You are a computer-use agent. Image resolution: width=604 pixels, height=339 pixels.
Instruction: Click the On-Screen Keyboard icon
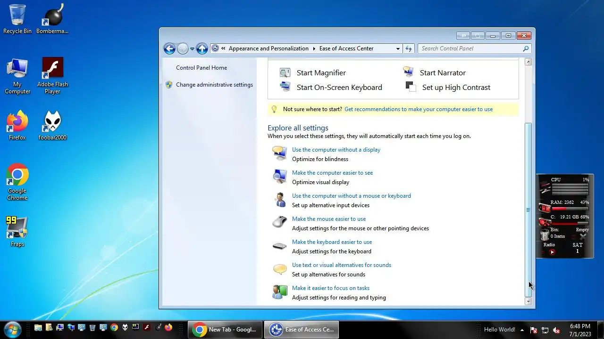[x=285, y=87]
